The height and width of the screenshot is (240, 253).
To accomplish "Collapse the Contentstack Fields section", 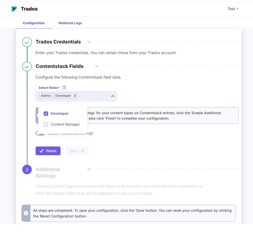I will (x=97, y=66).
